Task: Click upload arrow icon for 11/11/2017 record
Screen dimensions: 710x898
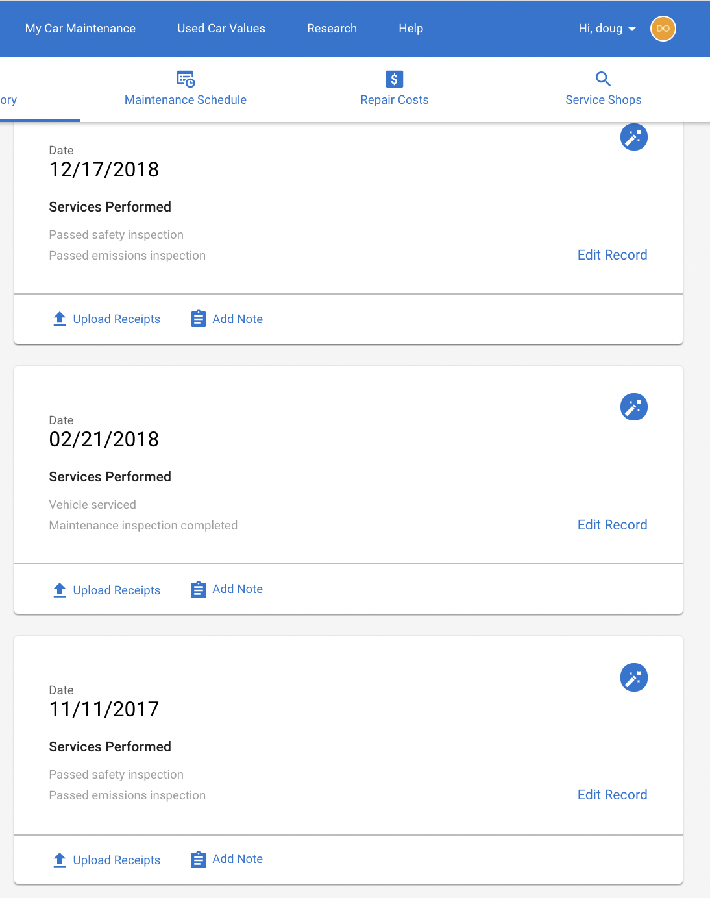Action: pyautogui.click(x=60, y=860)
